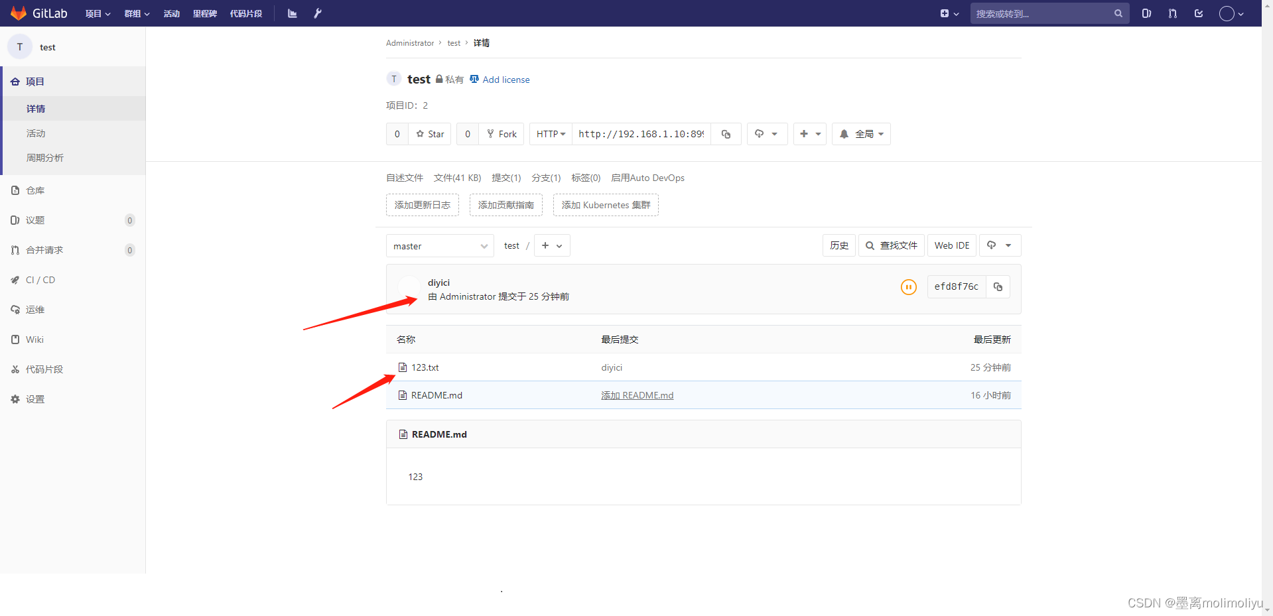Click pipeline paused status icon
This screenshot has width=1273, height=616.
pos(908,287)
